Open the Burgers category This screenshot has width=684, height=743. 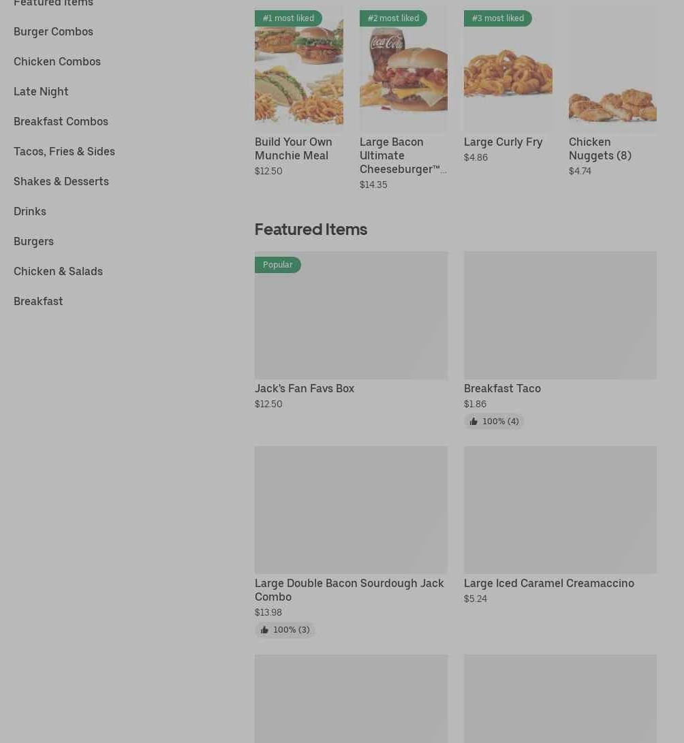(x=33, y=241)
